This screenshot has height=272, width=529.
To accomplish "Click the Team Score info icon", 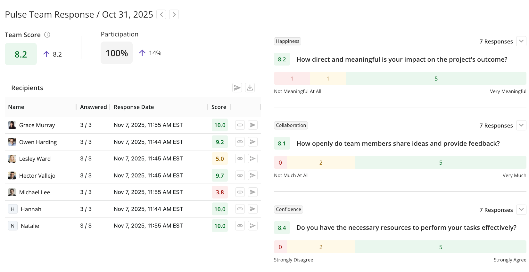I will point(47,35).
